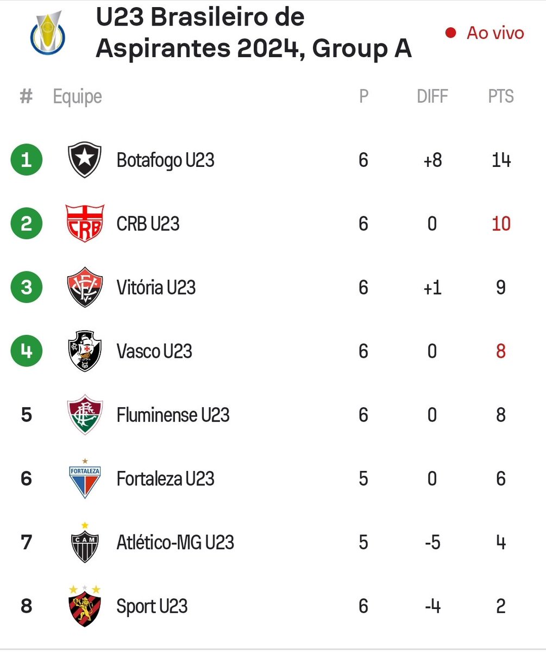This screenshot has height=652, width=546.
Task: Open the Botafogo U23 team name link
Action: coord(165,160)
